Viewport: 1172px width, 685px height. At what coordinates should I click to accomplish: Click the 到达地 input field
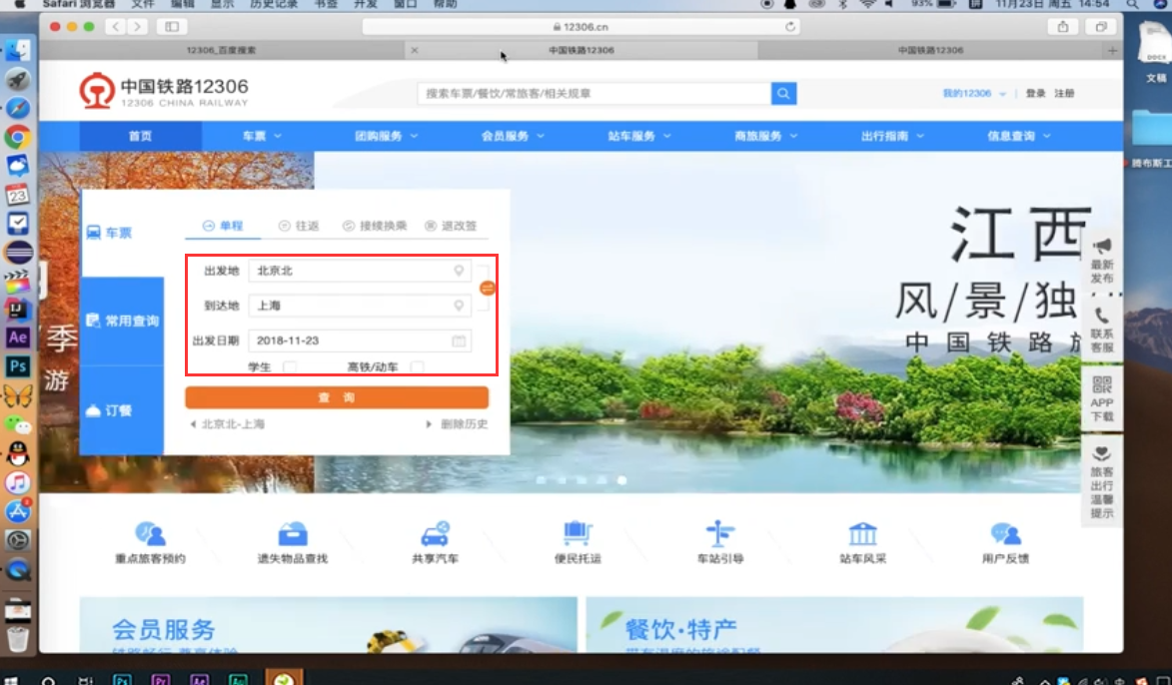[360, 306]
